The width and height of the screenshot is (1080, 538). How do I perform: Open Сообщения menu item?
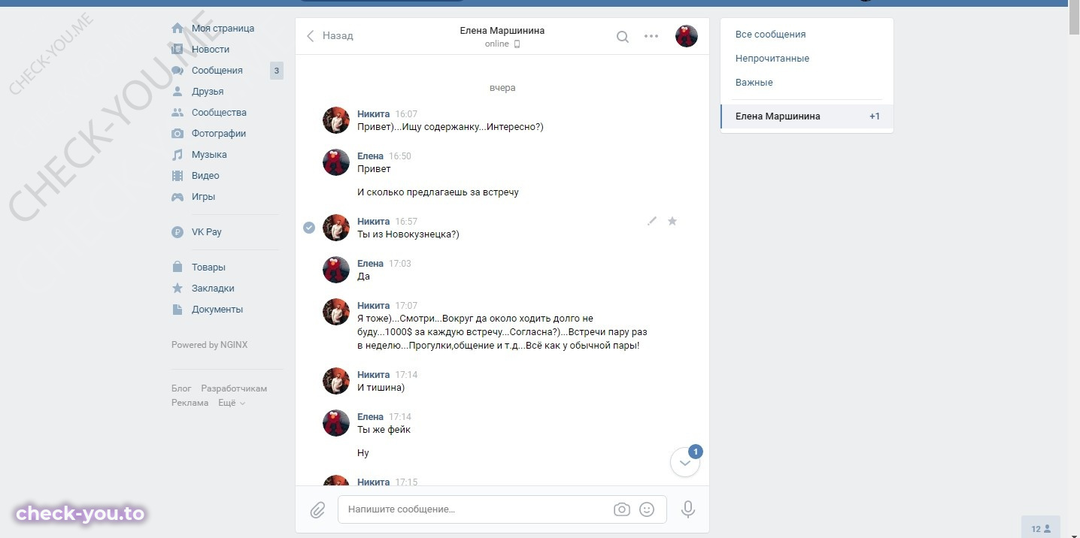[x=217, y=71]
